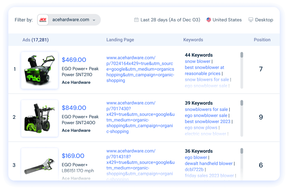Click the EGO Power+ Peak Power SNT2400 title
288x190 pixels.
coord(80,120)
